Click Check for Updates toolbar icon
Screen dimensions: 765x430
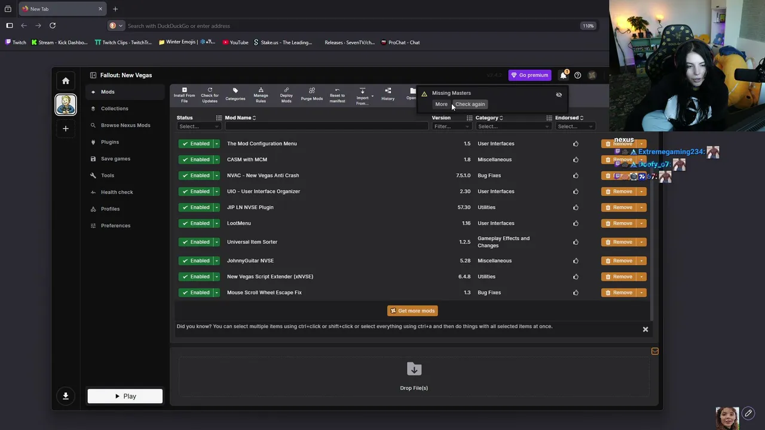coord(210,96)
